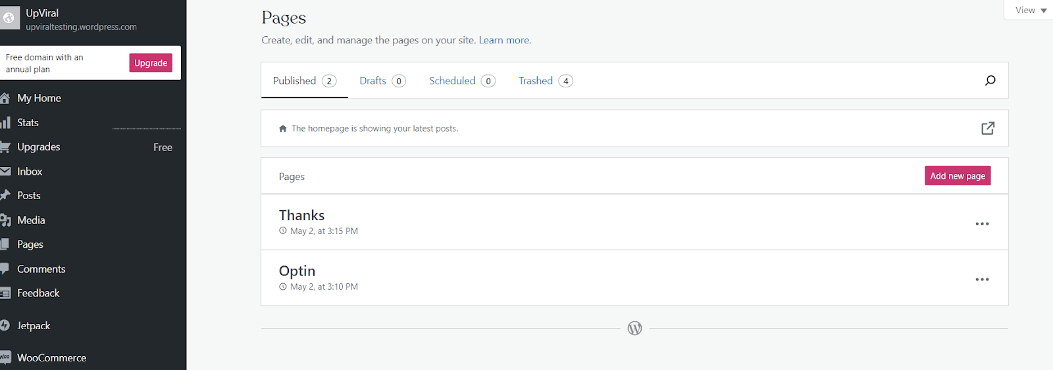This screenshot has width=1053, height=370.
Task: Open Posts in sidebar
Action: click(x=29, y=196)
